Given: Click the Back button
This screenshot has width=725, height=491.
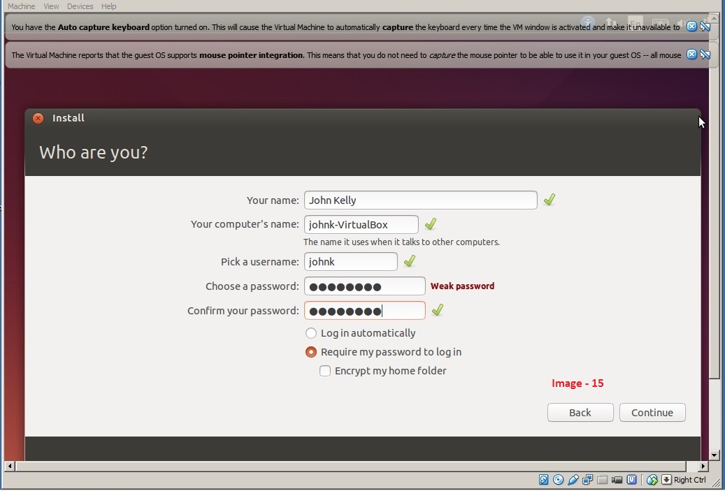Looking at the screenshot, I should click(x=580, y=413).
